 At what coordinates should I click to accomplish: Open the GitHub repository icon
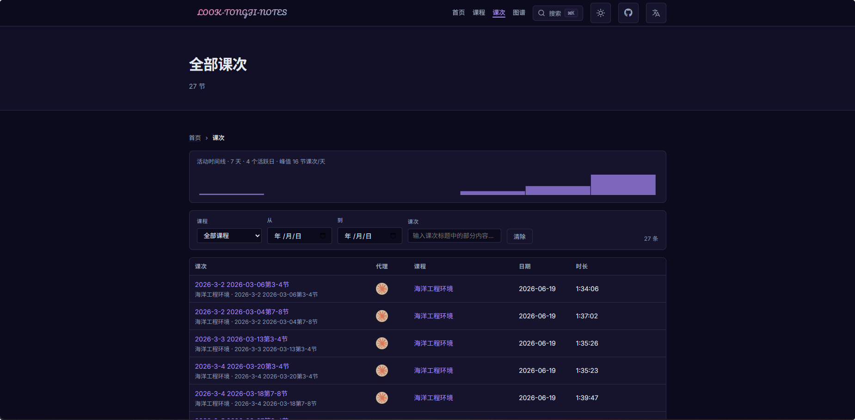pyautogui.click(x=628, y=13)
